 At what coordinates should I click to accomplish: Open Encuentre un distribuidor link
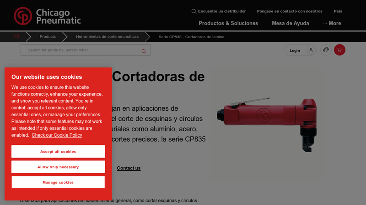(x=222, y=11)
